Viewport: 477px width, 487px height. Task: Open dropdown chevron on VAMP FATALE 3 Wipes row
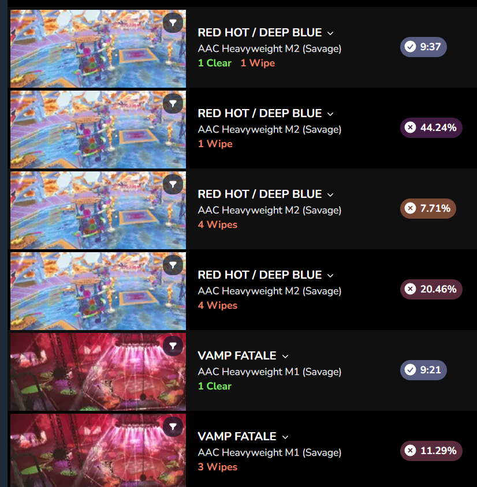coord(285,437)
